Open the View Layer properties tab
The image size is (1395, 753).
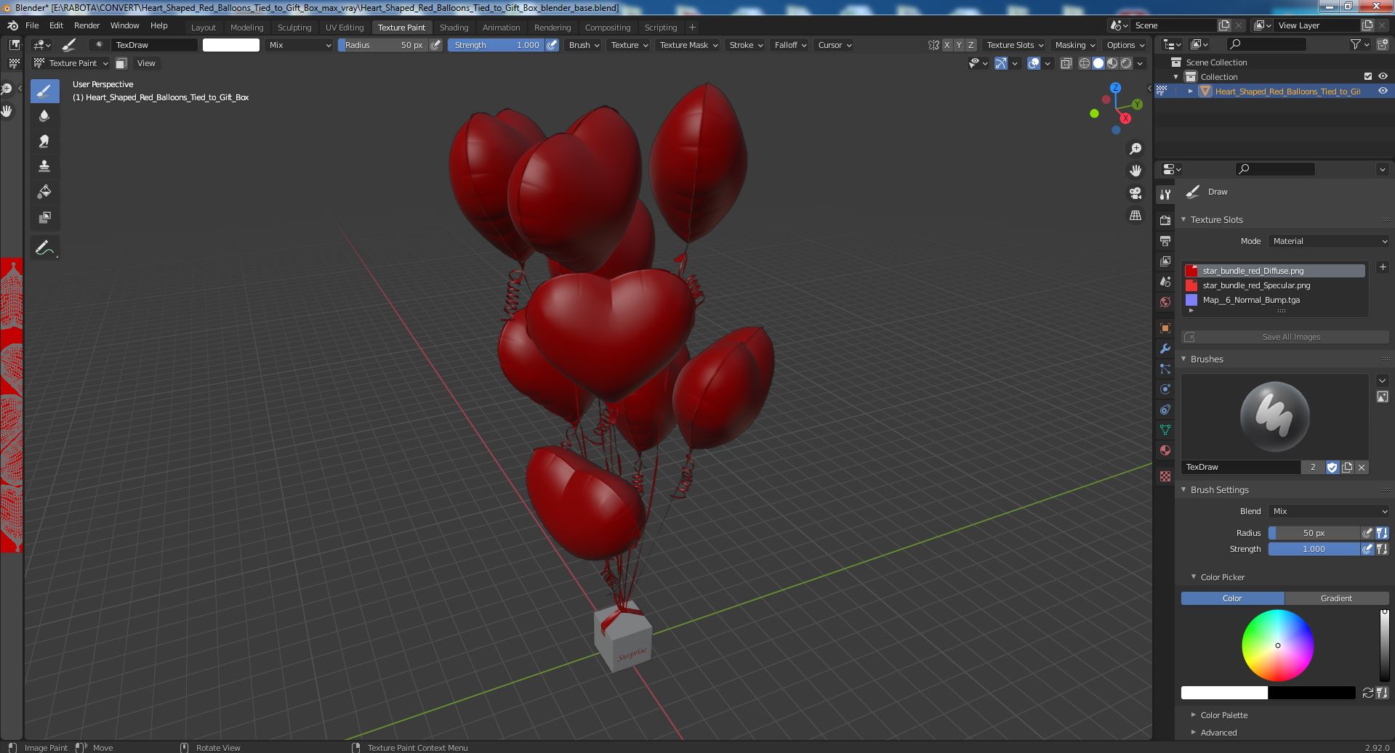point(1165,261)
